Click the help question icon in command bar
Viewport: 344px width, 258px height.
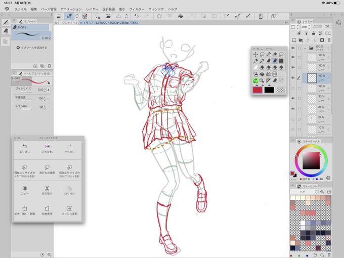click(273, 16)
